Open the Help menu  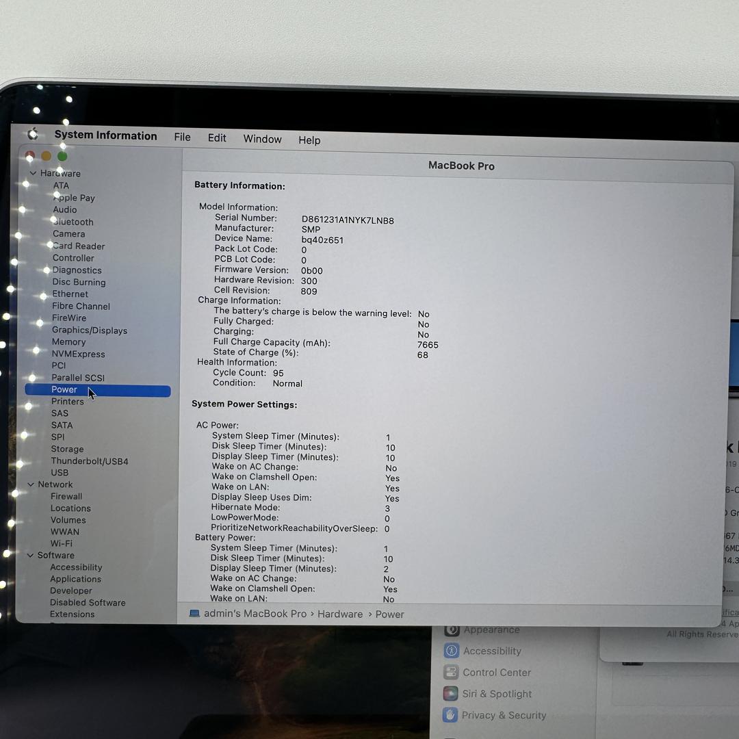[309, 140]
